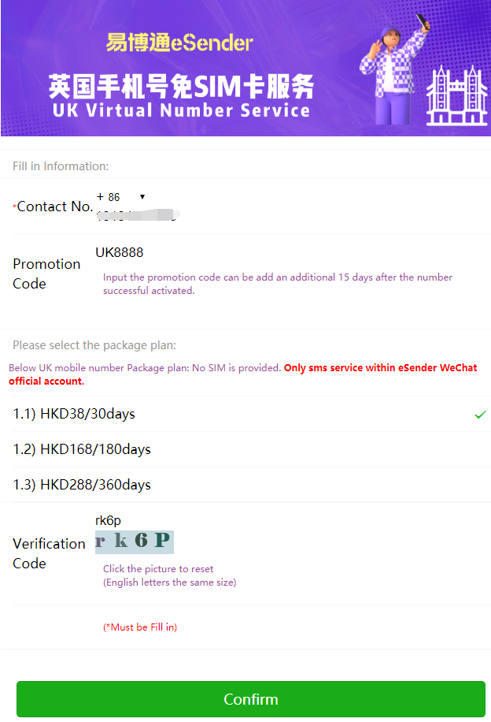
Task: Click the Contact No. label
Action: [x=54, y=207]
